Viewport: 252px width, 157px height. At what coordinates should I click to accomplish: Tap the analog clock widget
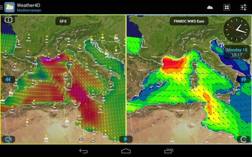pyautogui.click(x=237, y=29)
